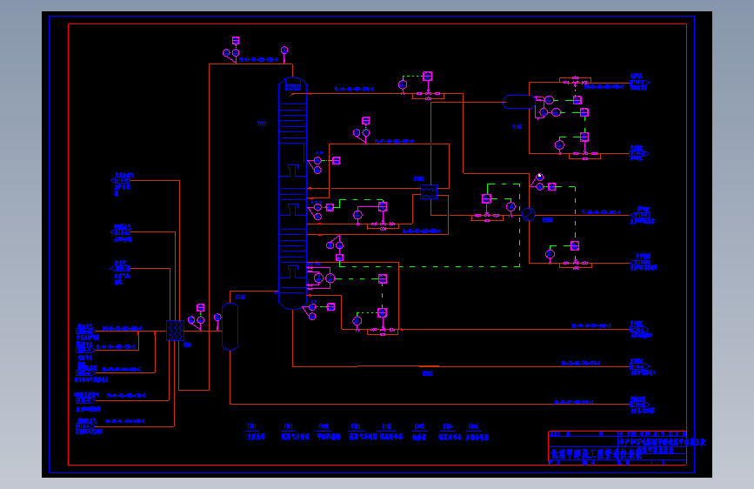
Task: Click the lone instrument bubble left of the separator vessel
Action: [217, 318]
